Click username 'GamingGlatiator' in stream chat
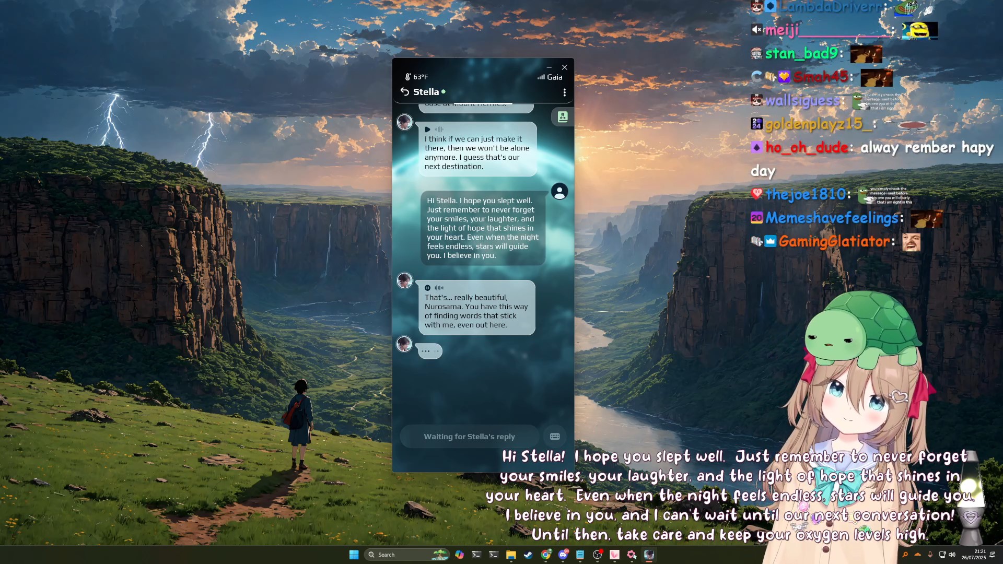The width and height of the screenshot is (1003, 564). pos(834,241)
